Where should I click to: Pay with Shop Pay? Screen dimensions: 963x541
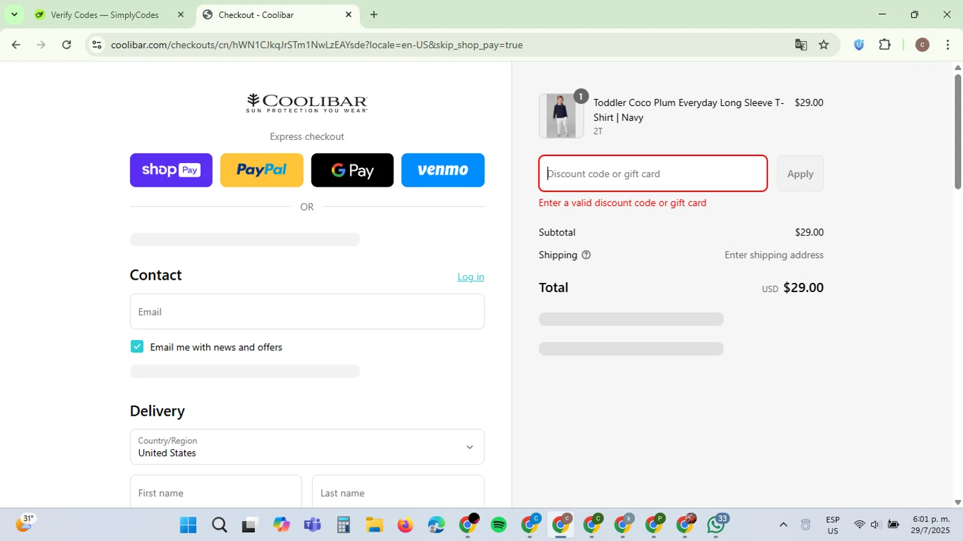pyautogui.click(x=171, y=170)
